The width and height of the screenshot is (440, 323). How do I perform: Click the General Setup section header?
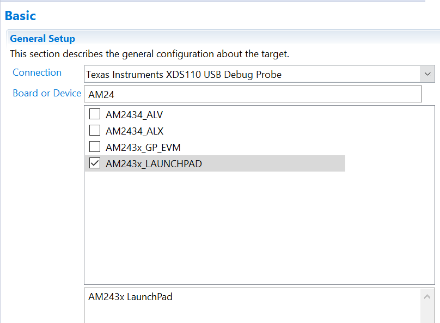pyautogui.click(x=42, y=39)
